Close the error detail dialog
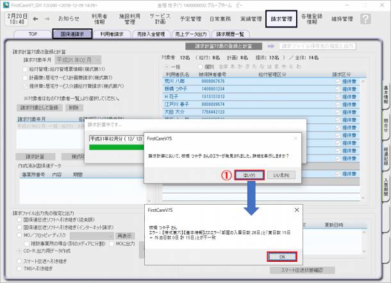The height and width of the screenshot is (283, 391). click(296, 209)
